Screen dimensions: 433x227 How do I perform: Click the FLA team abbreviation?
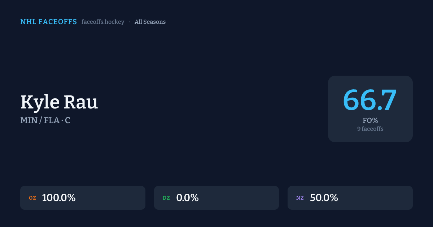tap(51, 120)
